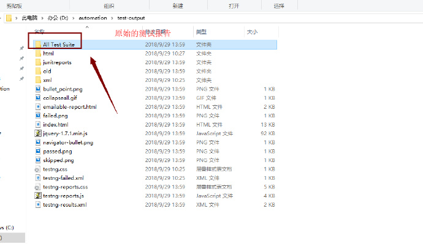423x244 pixels.
Task: Select the bullet_point.png image icon
Action: click(38, 89)
